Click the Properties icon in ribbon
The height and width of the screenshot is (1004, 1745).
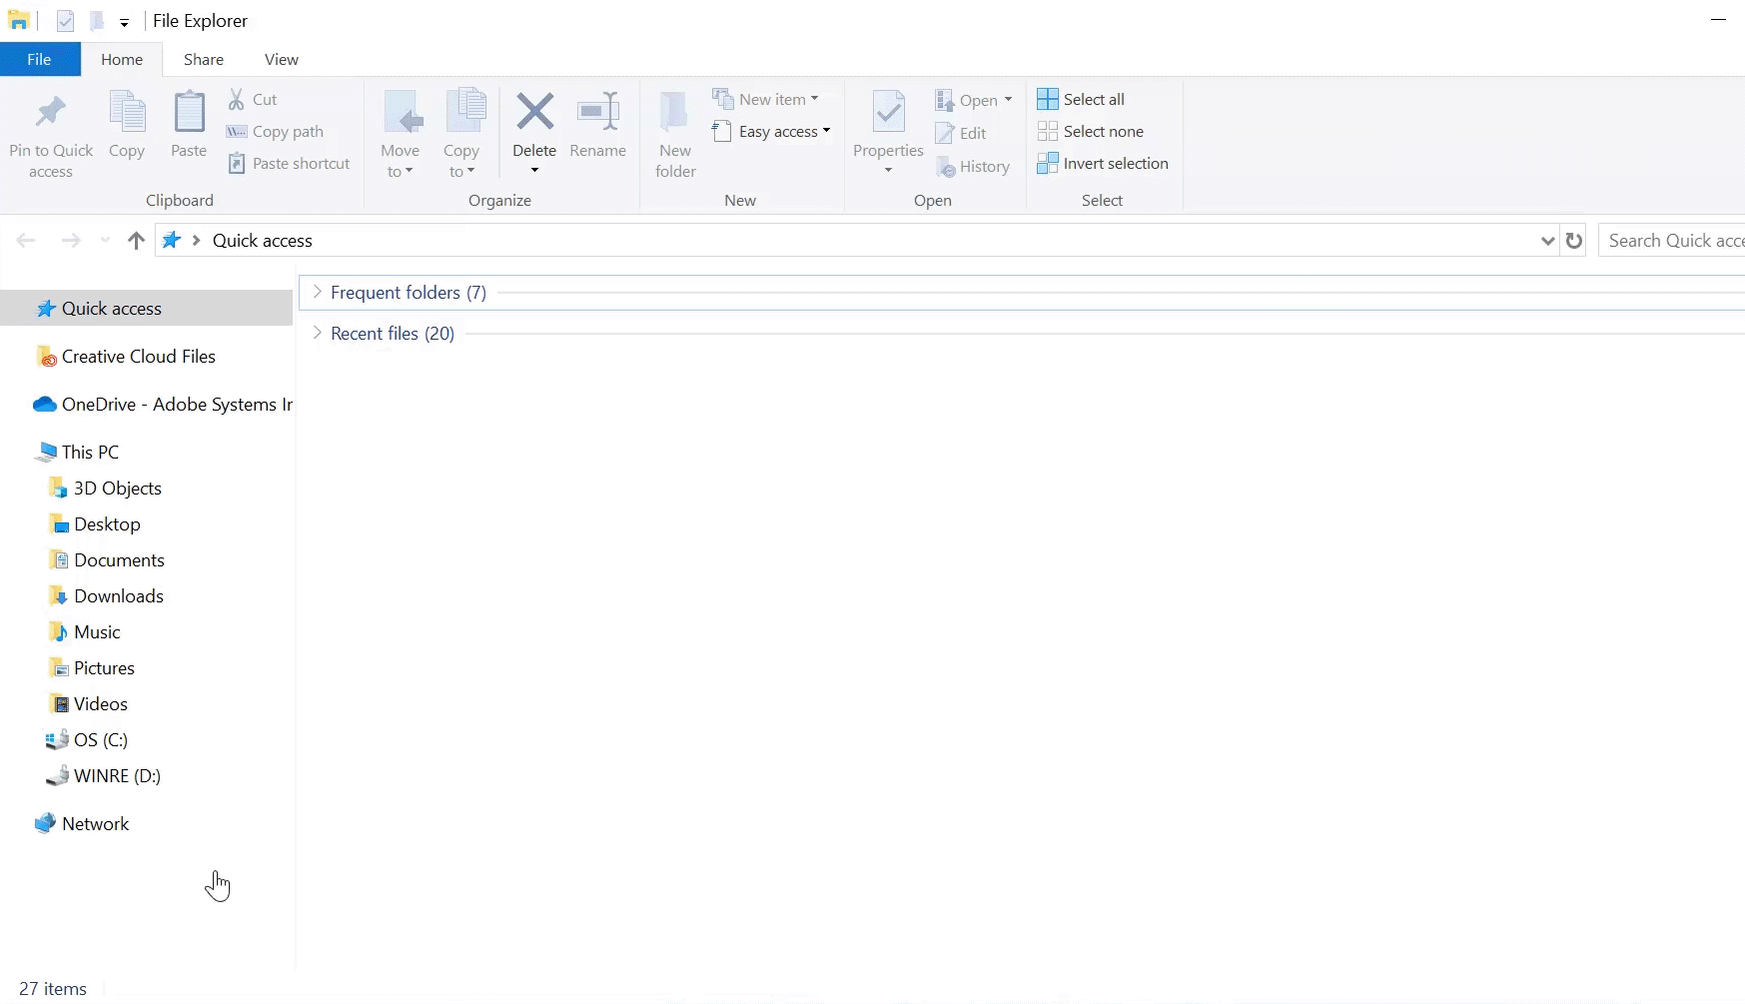tap(888, 112)
